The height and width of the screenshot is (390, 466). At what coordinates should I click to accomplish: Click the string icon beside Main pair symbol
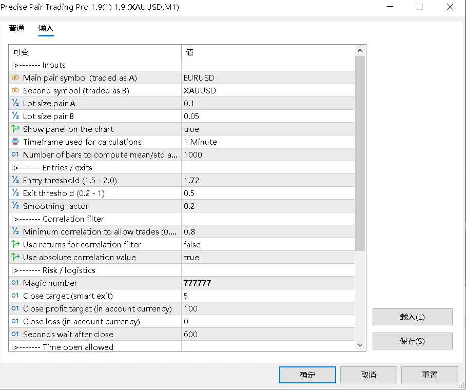point(15,77)
